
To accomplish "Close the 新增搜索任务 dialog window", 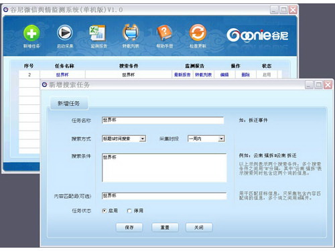I will pos(328,85).
